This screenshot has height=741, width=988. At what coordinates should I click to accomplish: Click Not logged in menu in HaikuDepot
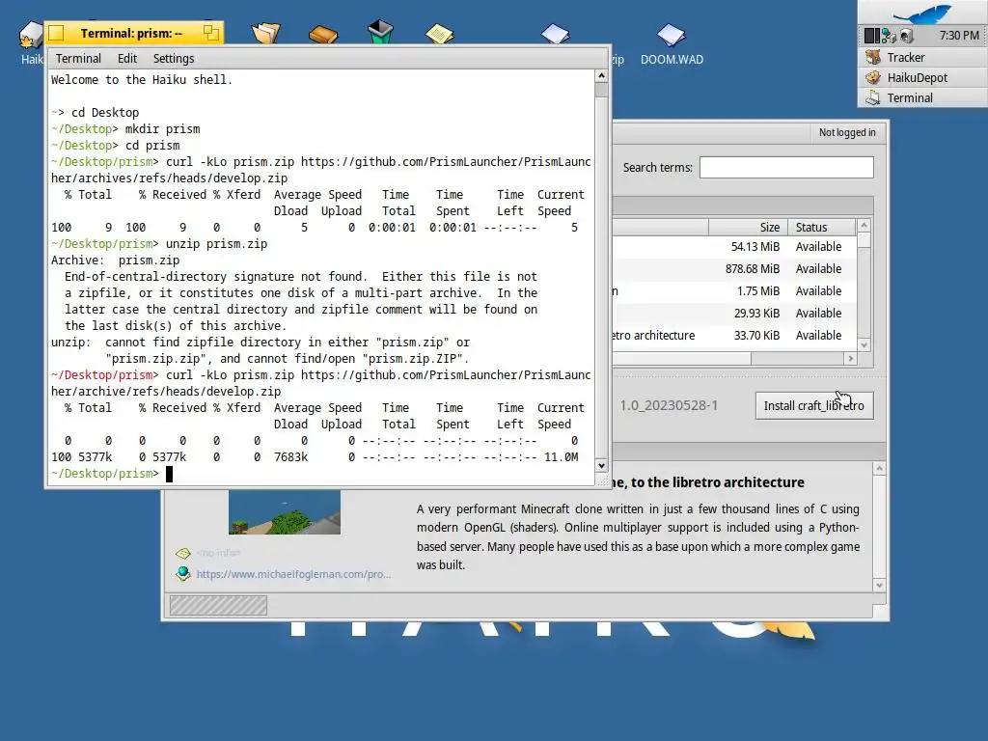tap(847, 132)
